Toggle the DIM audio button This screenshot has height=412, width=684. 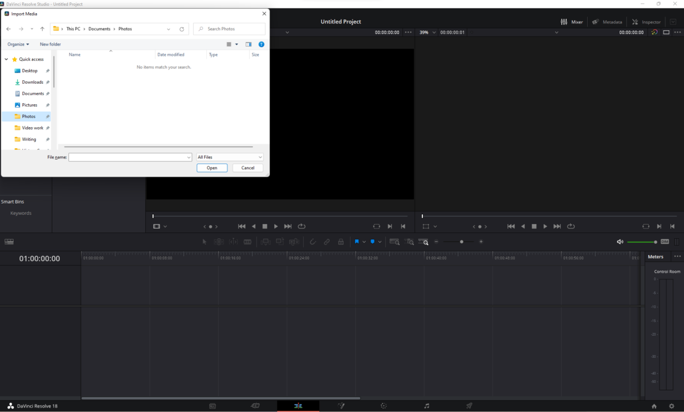(665, 242)
